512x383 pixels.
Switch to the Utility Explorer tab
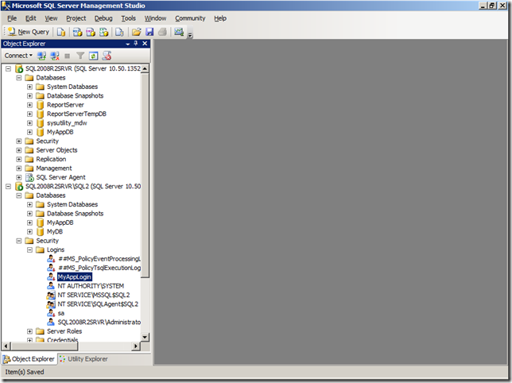pos(83,359)
